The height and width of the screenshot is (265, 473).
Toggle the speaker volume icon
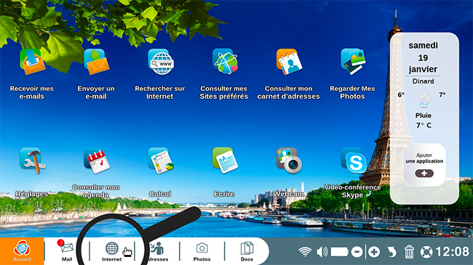click(322, 252)
